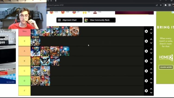
Task: Click Shop now on Frigidaire ad
Action: point(3,73)
